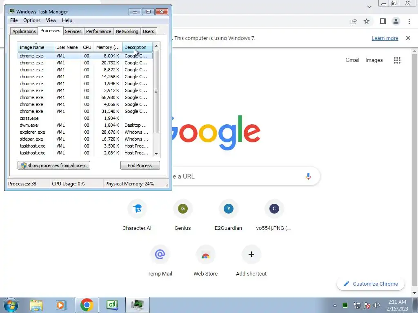Select chrome.exe row using 66,980 K
Viewport: 418px width, 313px height.
click(85, 97)
